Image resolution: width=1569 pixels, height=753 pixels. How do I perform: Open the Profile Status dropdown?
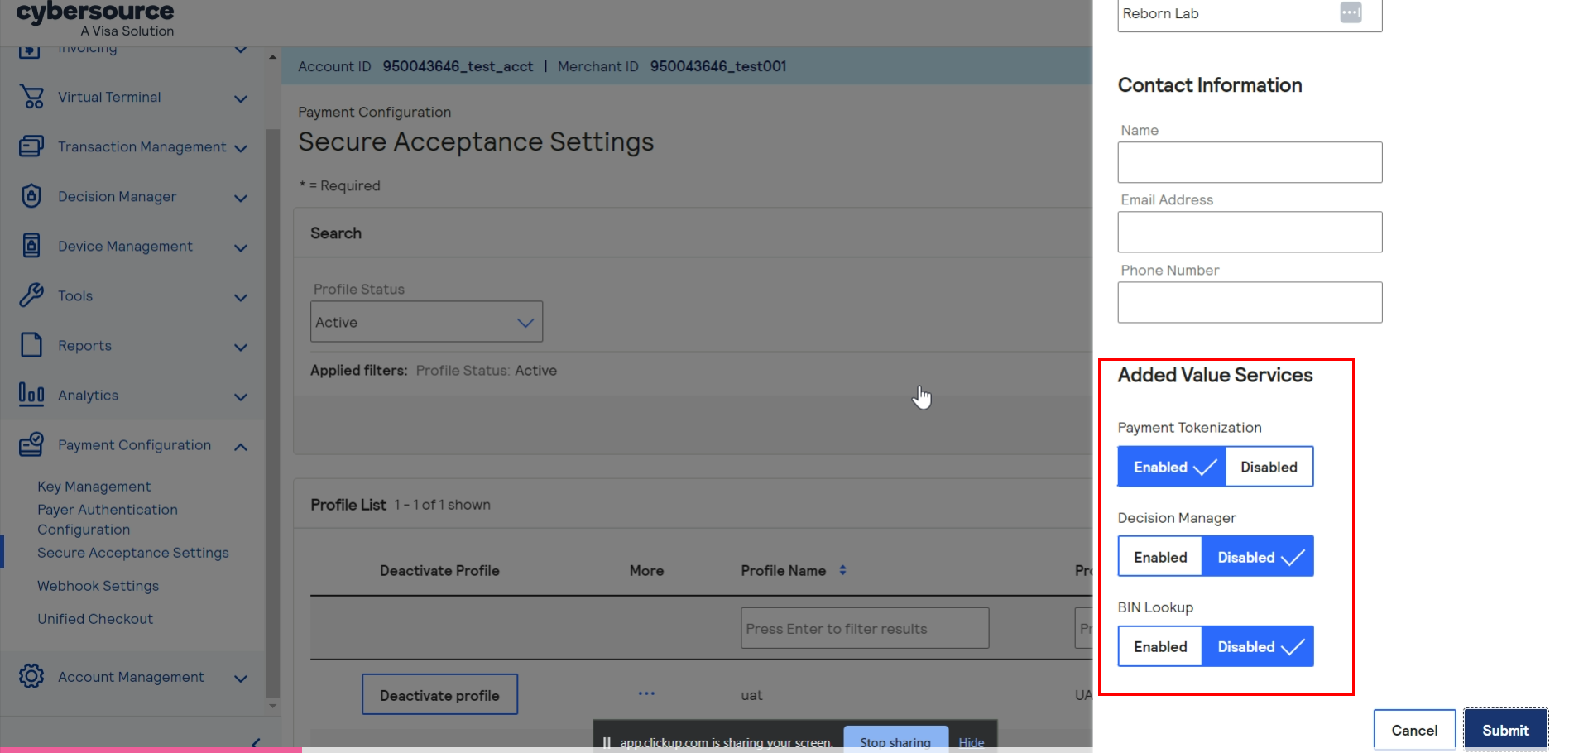426,322
